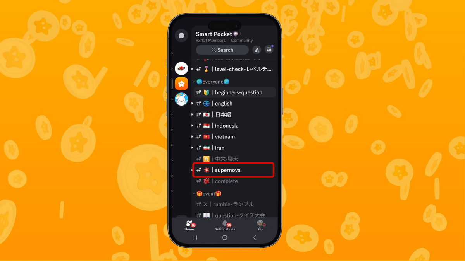Open direct messages speech bubble icon

pos(181,36)
